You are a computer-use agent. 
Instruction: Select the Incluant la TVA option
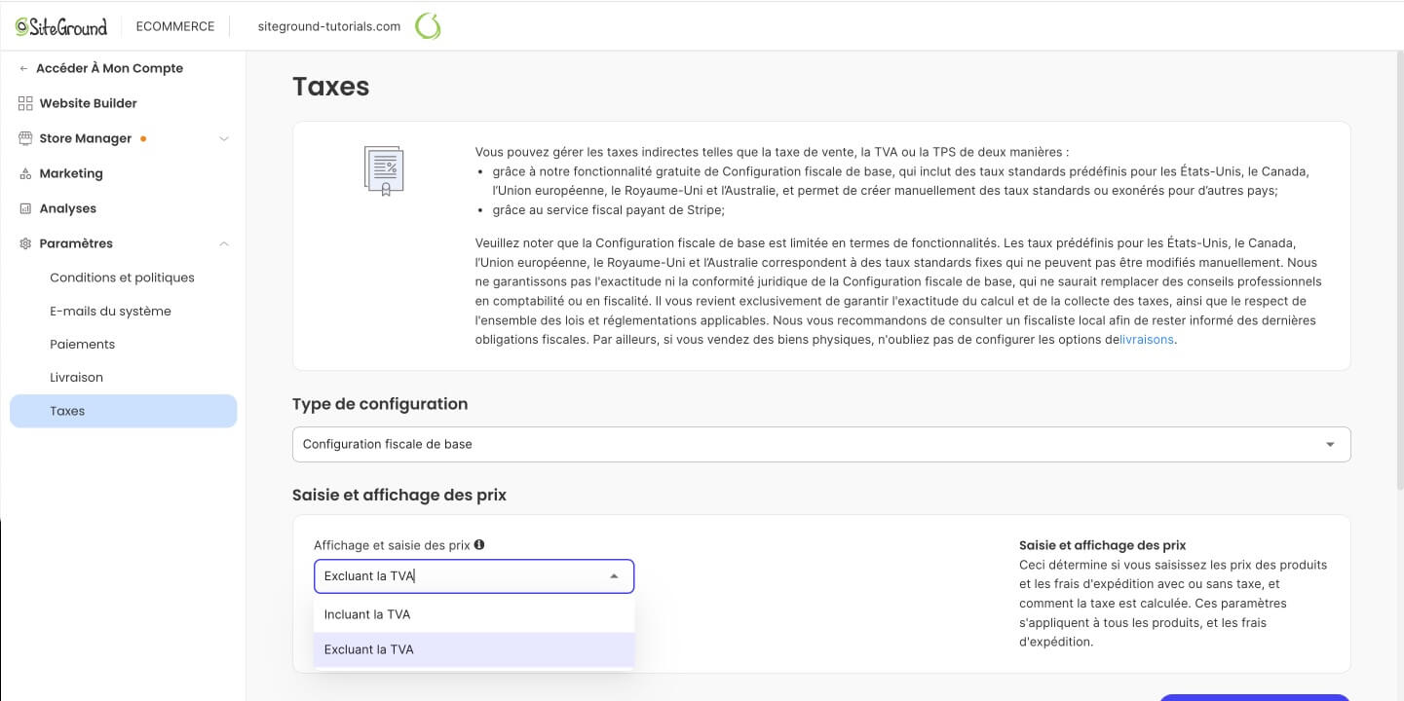click(474, 614)
